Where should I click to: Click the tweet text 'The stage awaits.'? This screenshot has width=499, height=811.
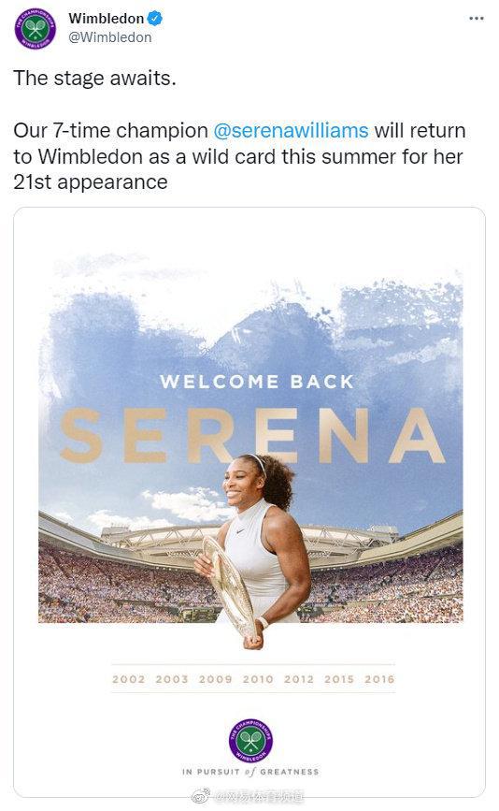coord(95,78)
